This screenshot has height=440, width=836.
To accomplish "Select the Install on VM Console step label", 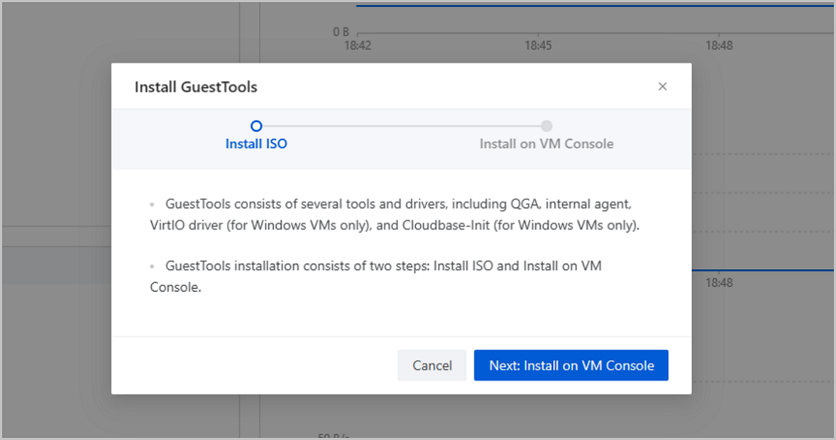I will pos(546,144).
